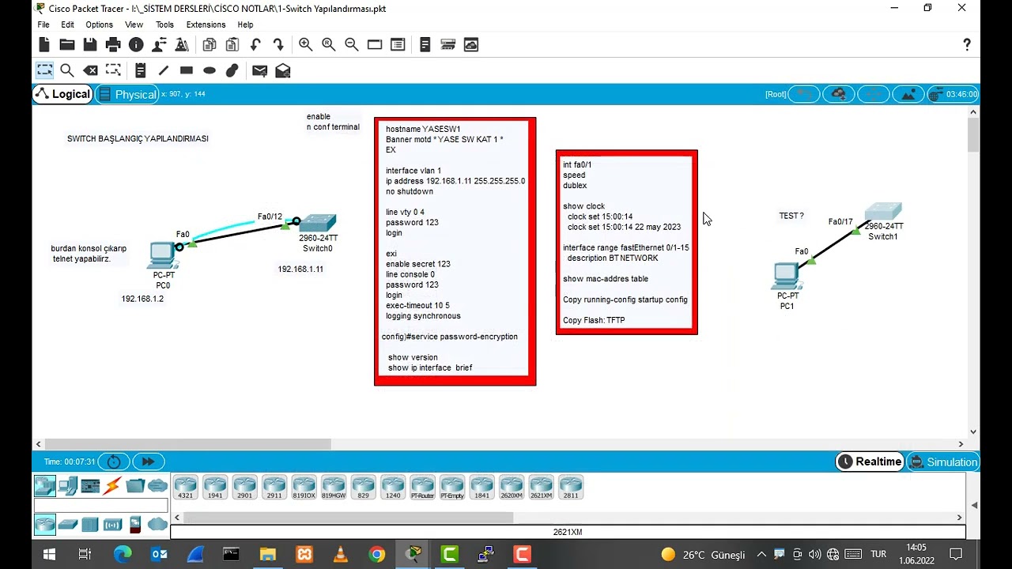Add a Complex PDU open envelope
This screenshot has width=1012, height=569.
click(283, 70)
